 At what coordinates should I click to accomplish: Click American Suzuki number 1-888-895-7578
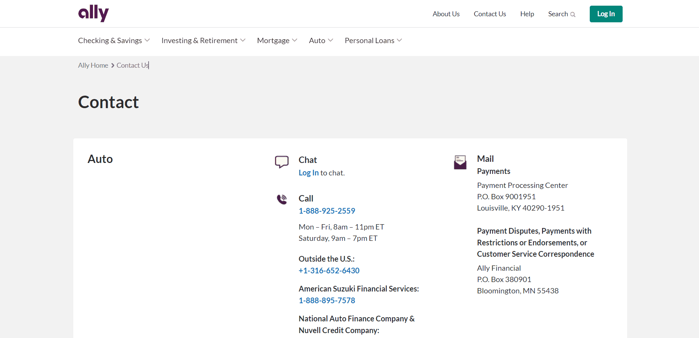pyautogui.click(x=327, y=301)
